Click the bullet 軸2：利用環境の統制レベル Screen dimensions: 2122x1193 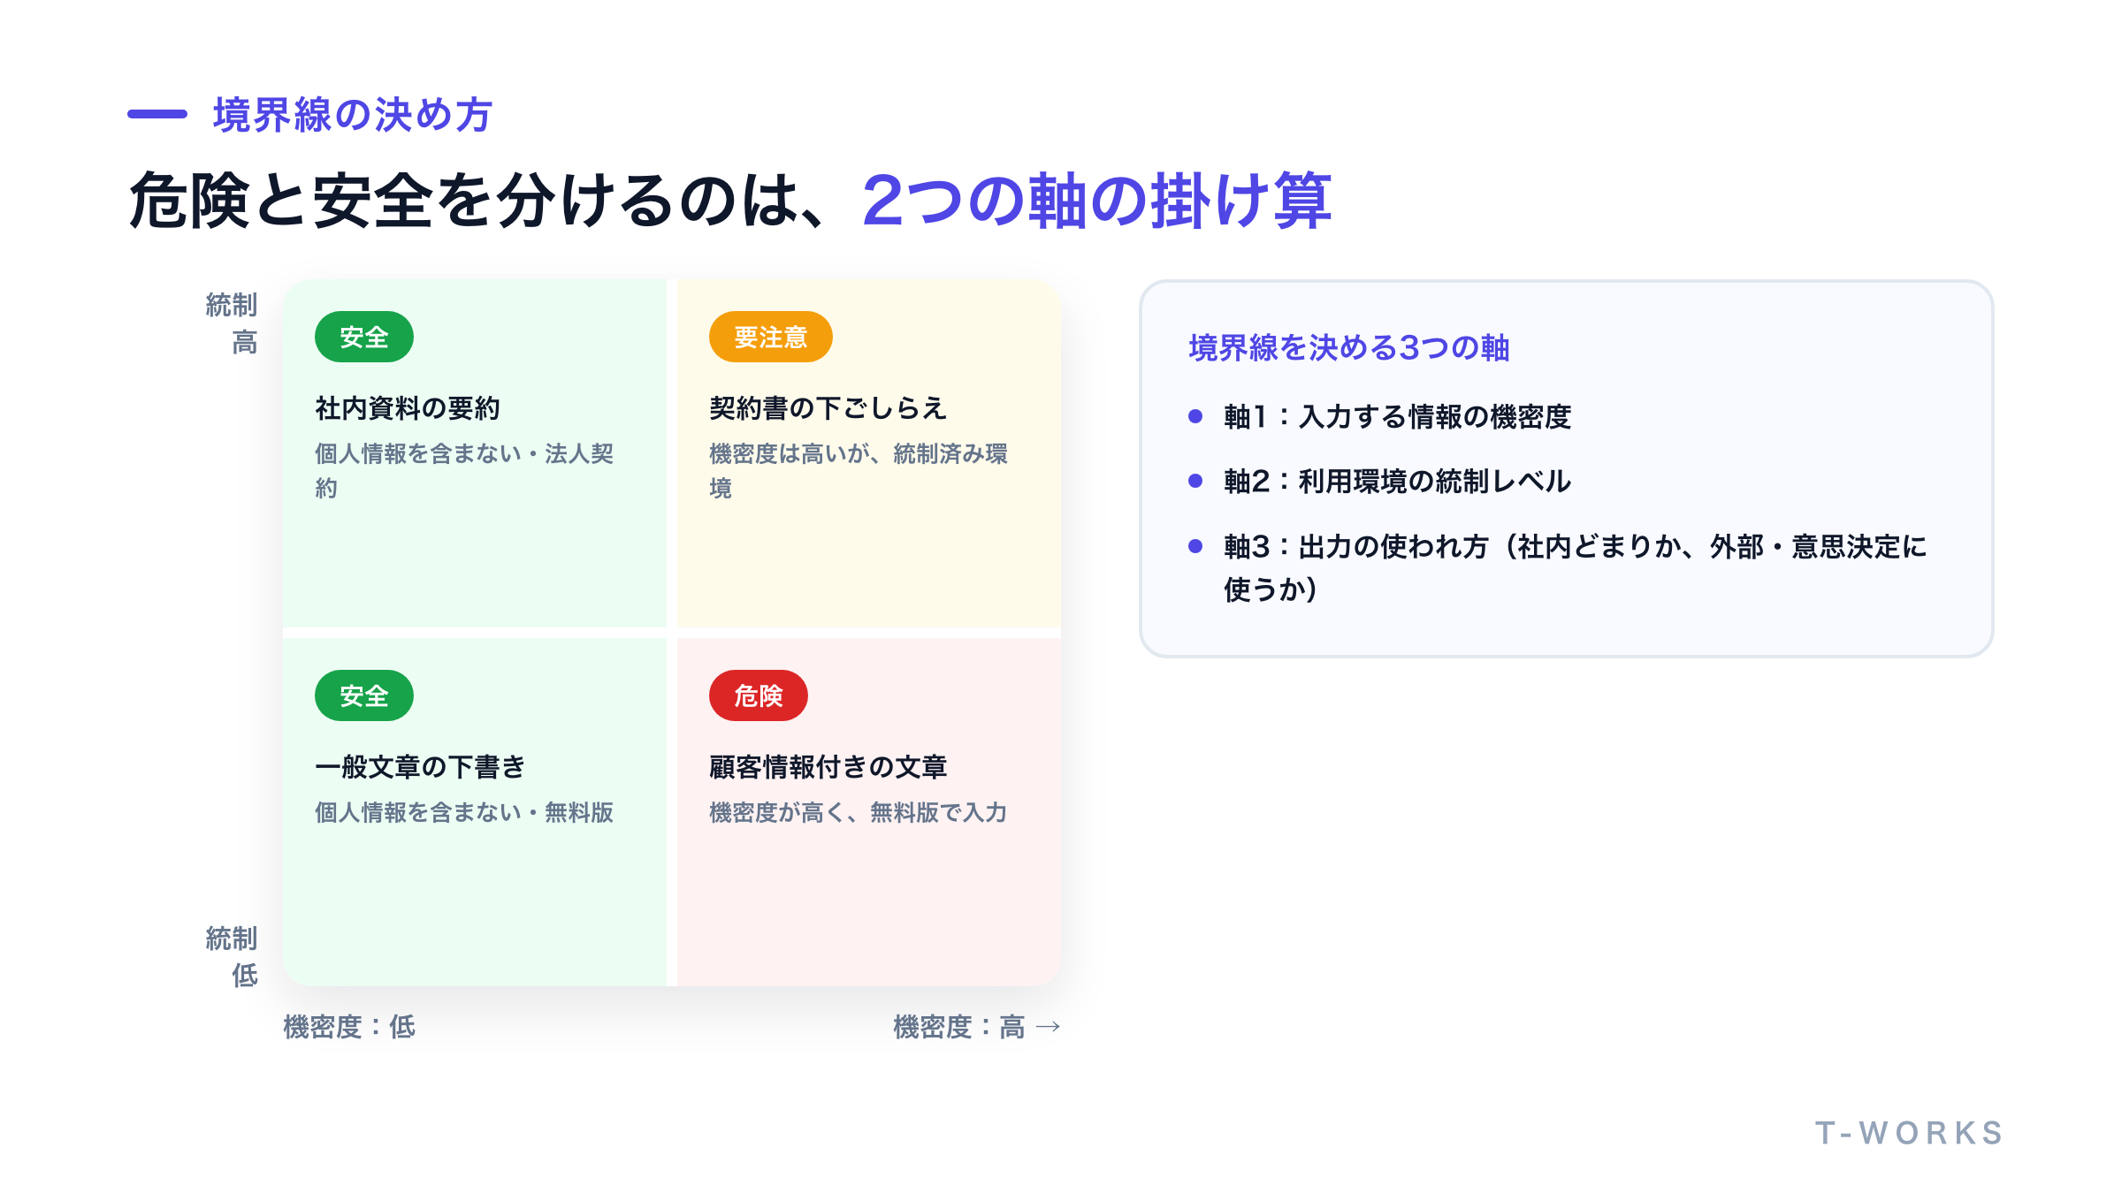[x=1397, y=481]
